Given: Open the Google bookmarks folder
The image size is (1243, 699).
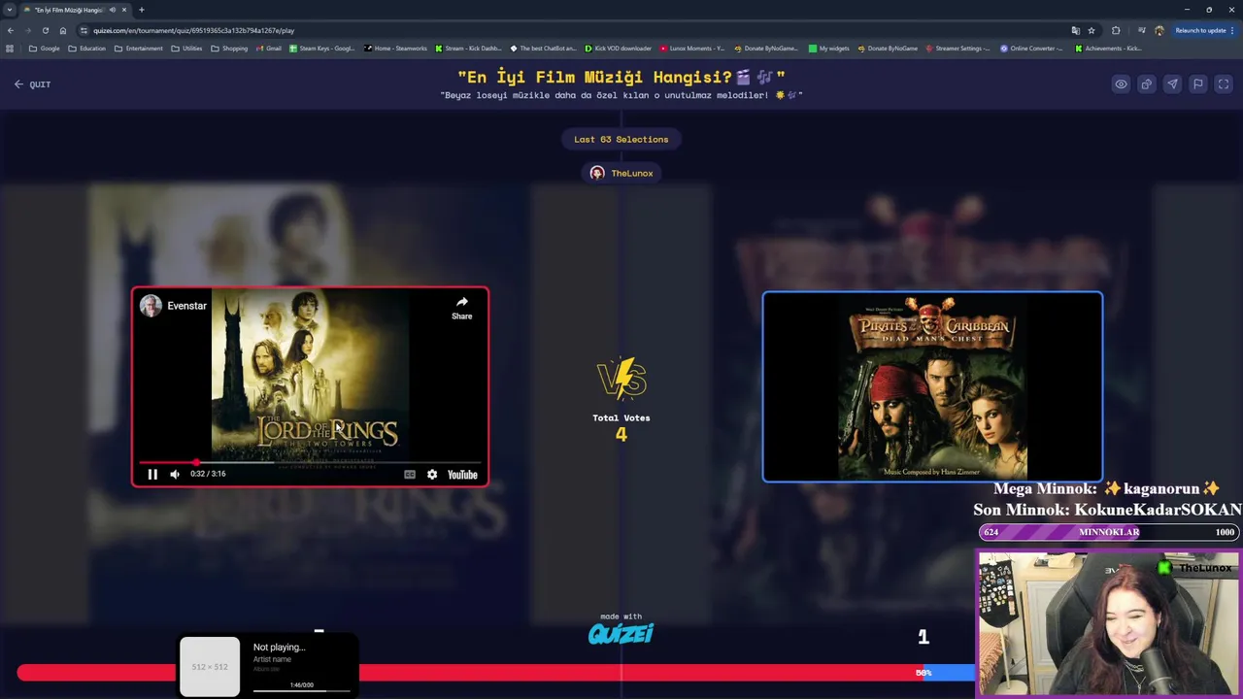Looking at the screenshot, I should coord(45,49).
